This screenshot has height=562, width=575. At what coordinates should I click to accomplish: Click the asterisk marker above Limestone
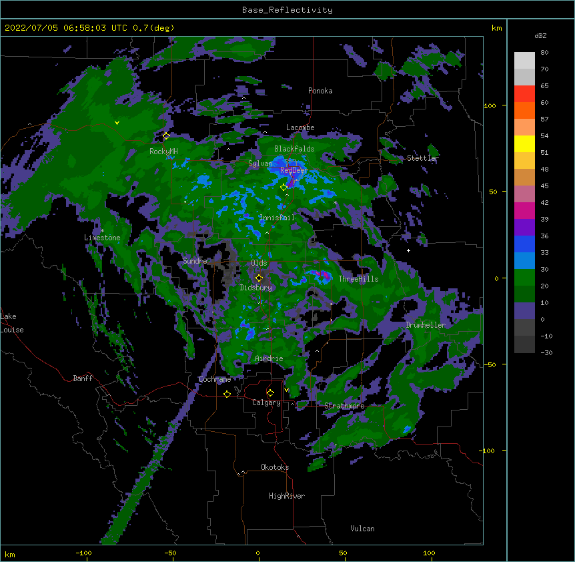[x=102, y=231]
